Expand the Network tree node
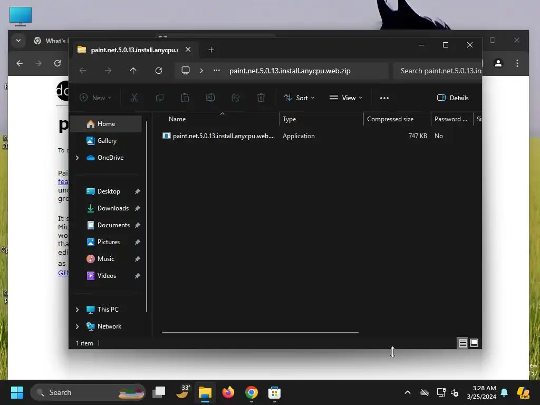The width and height of the screenshot is (540, 405). point(77,326)
